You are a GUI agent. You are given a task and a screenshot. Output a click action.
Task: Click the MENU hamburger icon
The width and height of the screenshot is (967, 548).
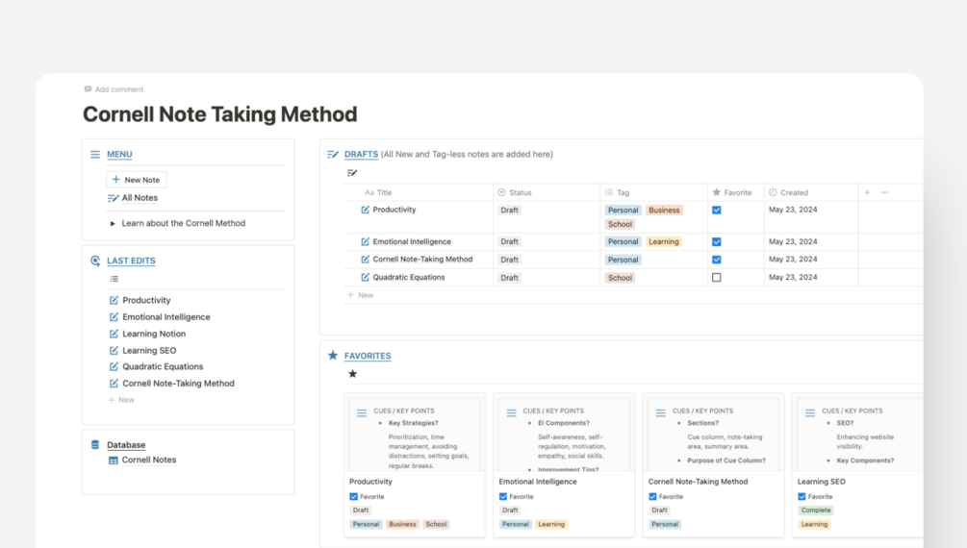(x=95, y=154)
